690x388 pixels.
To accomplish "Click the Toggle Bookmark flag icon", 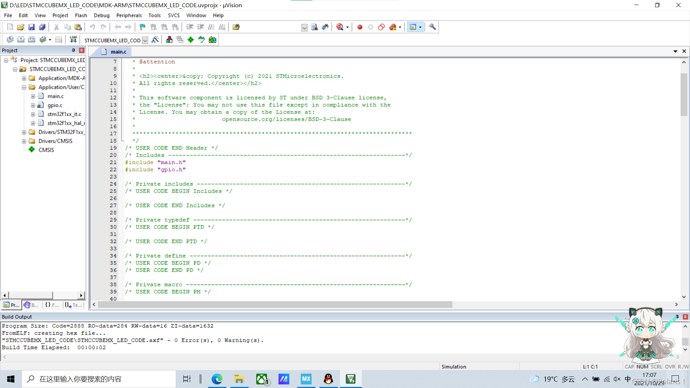I will [142, 27].
